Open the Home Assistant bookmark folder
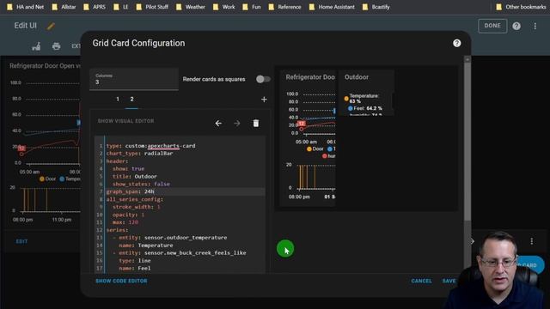Image resolution: width=550 pixels, height=309 pixels. pyautogui.click(x=332, y=7)
